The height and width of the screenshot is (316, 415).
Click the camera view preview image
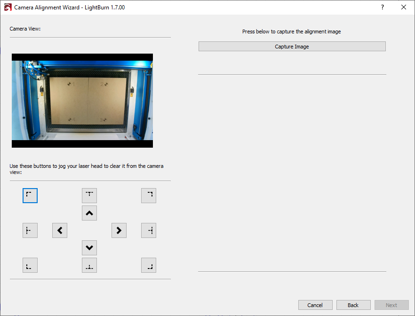[82, 101]
